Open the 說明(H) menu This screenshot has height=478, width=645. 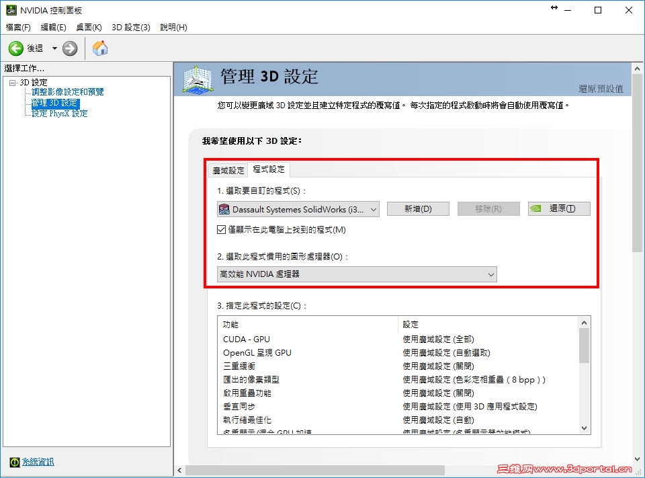click(173, 27)
